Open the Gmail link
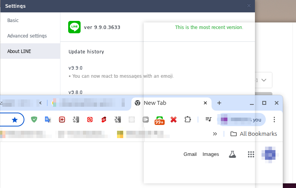296x188 pixels. pos(190,154)
